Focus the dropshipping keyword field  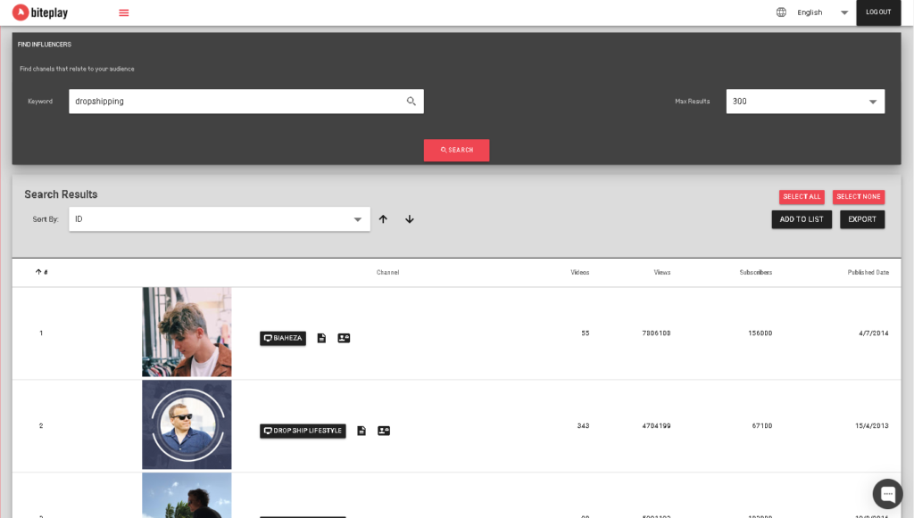point(246,102)
